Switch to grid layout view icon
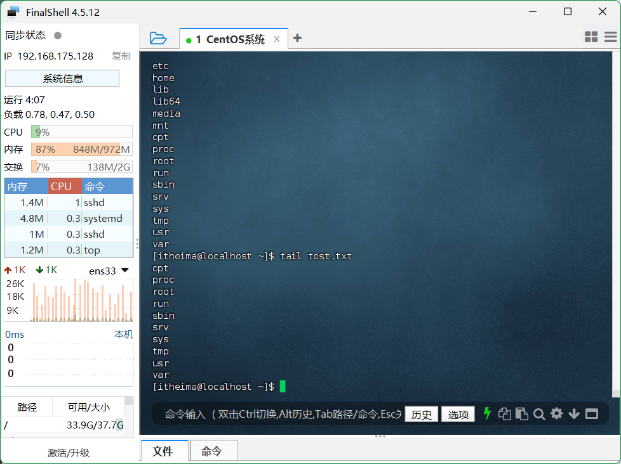This screenshot has width=621, height=464. pos(591,37)
